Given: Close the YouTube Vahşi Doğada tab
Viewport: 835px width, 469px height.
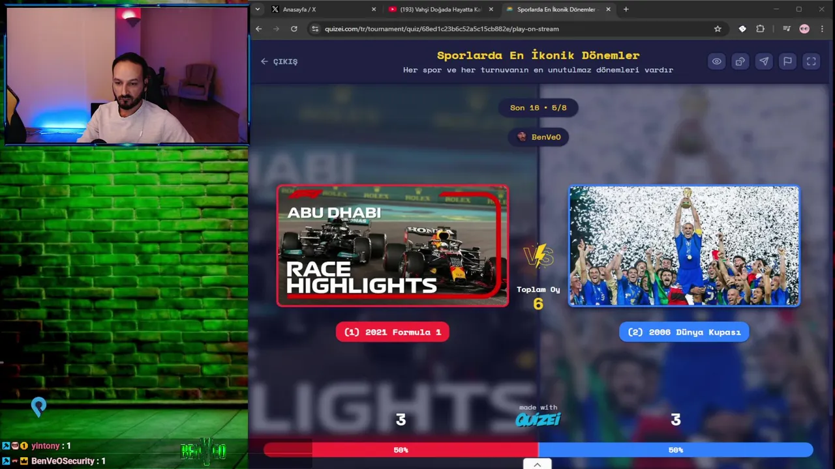Looking at the screenshot, I should pyautogui.click(x=491, y=9).
